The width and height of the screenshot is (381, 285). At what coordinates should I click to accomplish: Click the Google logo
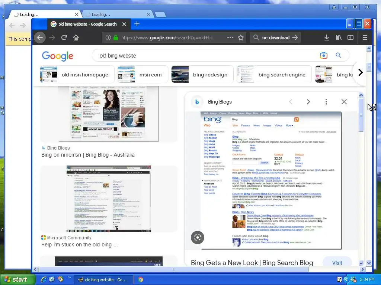point(58,56)
